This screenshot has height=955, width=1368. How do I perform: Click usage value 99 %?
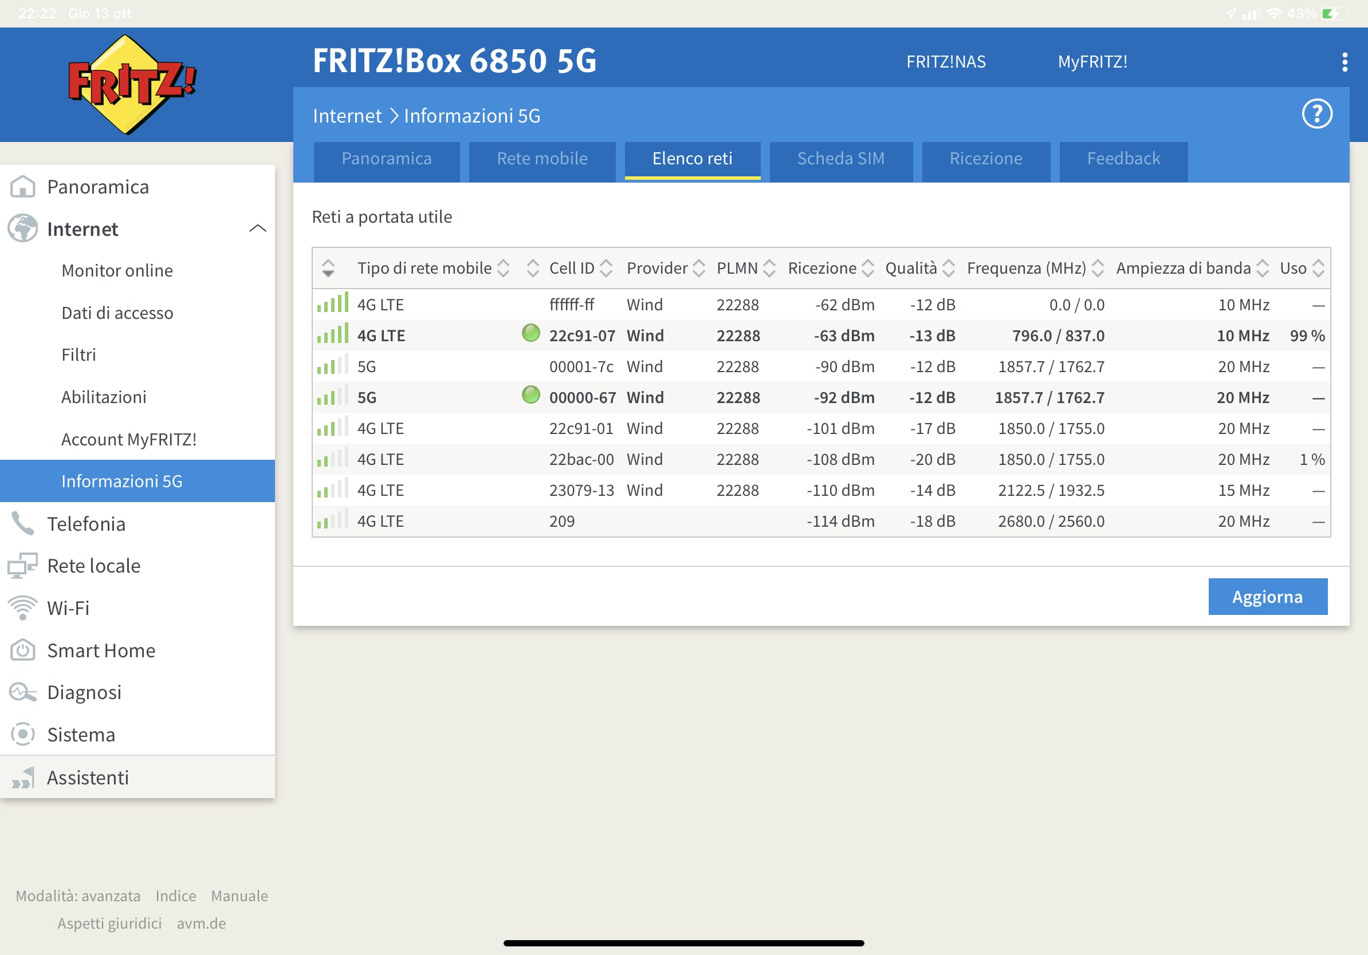pos(1307,335)
